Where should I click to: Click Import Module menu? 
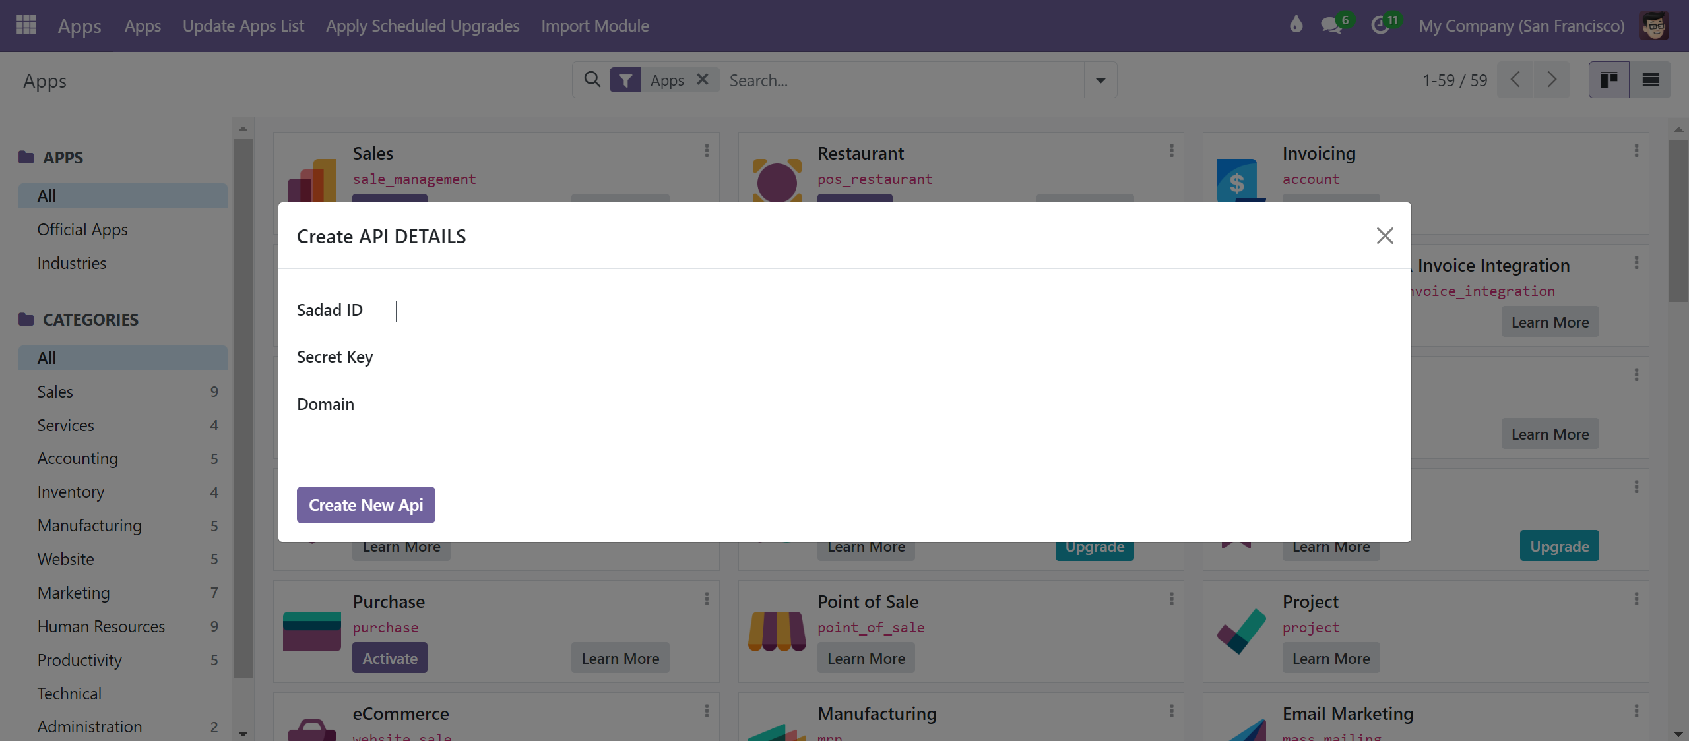click(x=595, y=26)
